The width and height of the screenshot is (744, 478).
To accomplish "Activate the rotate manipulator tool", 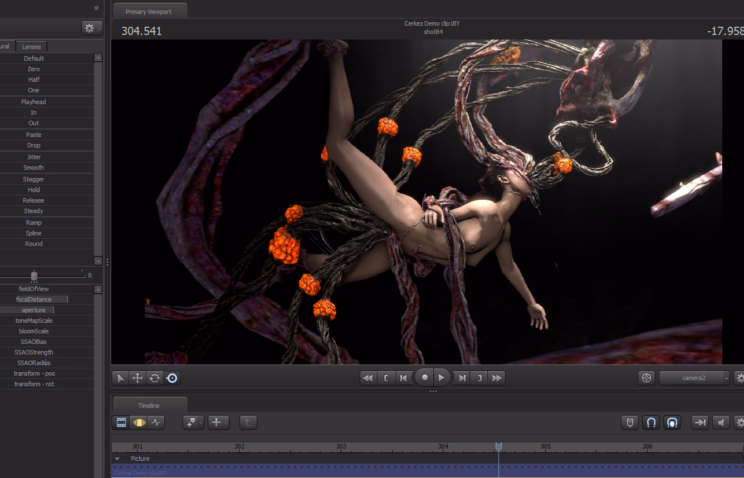I will point(154,378).
